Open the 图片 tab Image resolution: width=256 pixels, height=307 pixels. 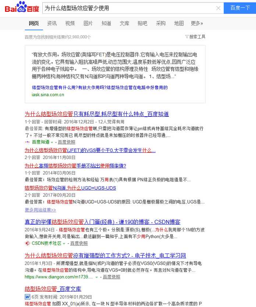(88, 23)
